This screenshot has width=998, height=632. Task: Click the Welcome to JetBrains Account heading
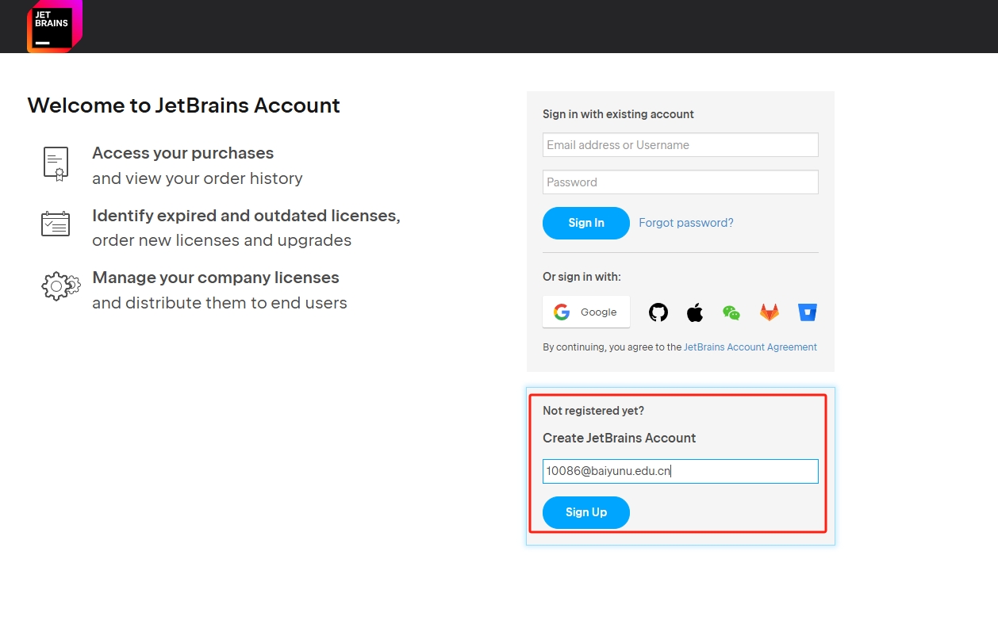[183, 105]
